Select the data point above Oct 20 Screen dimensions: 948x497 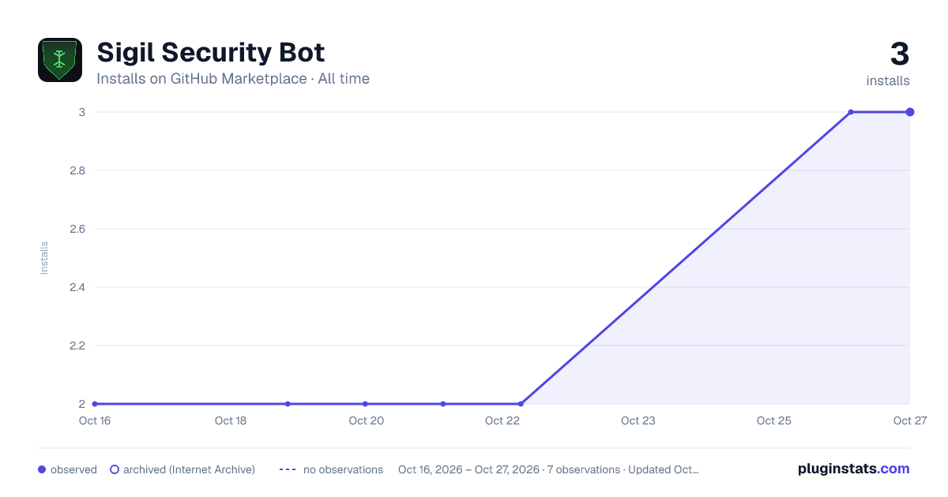(365, 404)
